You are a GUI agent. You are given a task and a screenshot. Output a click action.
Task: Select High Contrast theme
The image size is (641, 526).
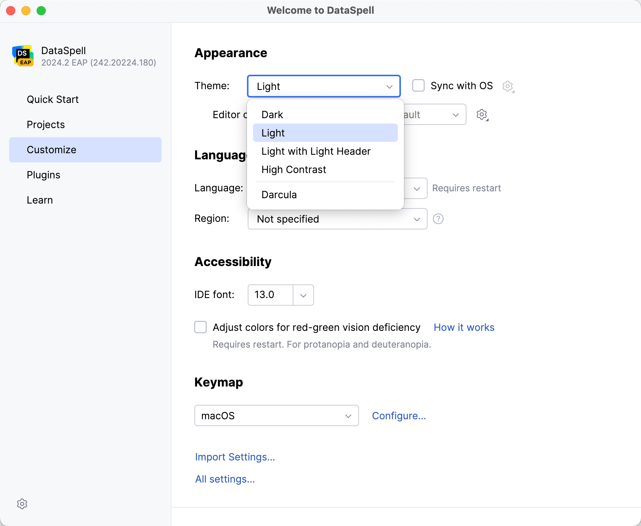click(x=294, y=169)
